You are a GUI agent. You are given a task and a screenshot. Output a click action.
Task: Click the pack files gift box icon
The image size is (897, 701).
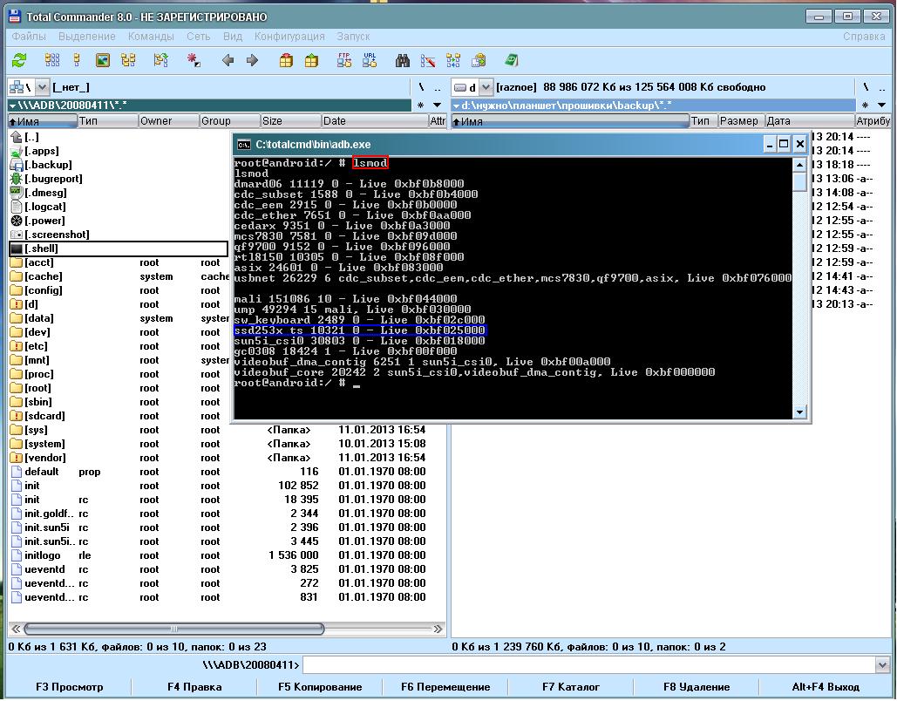pos(285,60)
